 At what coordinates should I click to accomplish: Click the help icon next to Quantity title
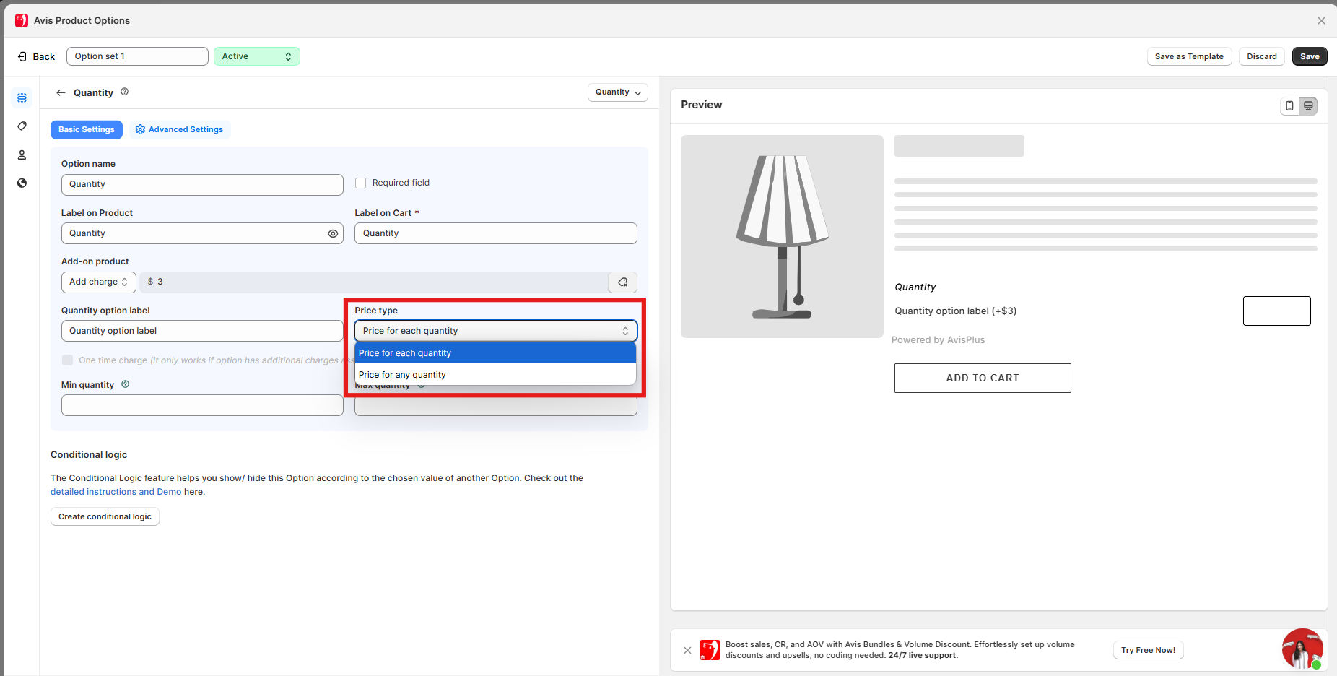click(x=125, y=92)
